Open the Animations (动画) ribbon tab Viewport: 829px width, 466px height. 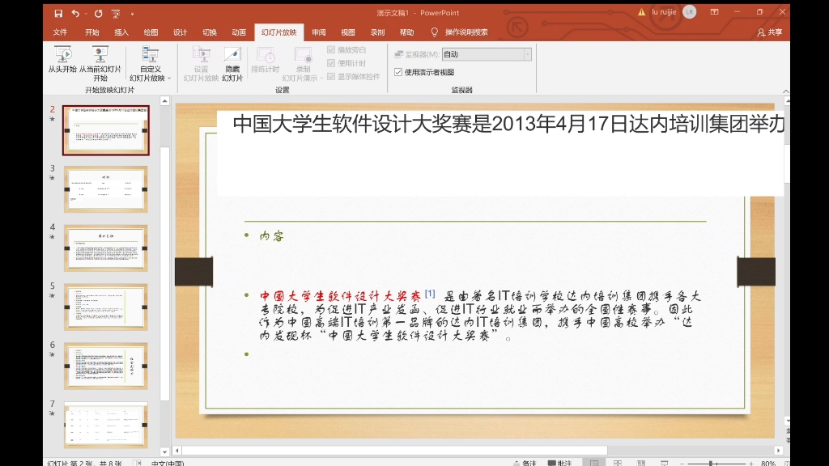click(x=239, y=32)
